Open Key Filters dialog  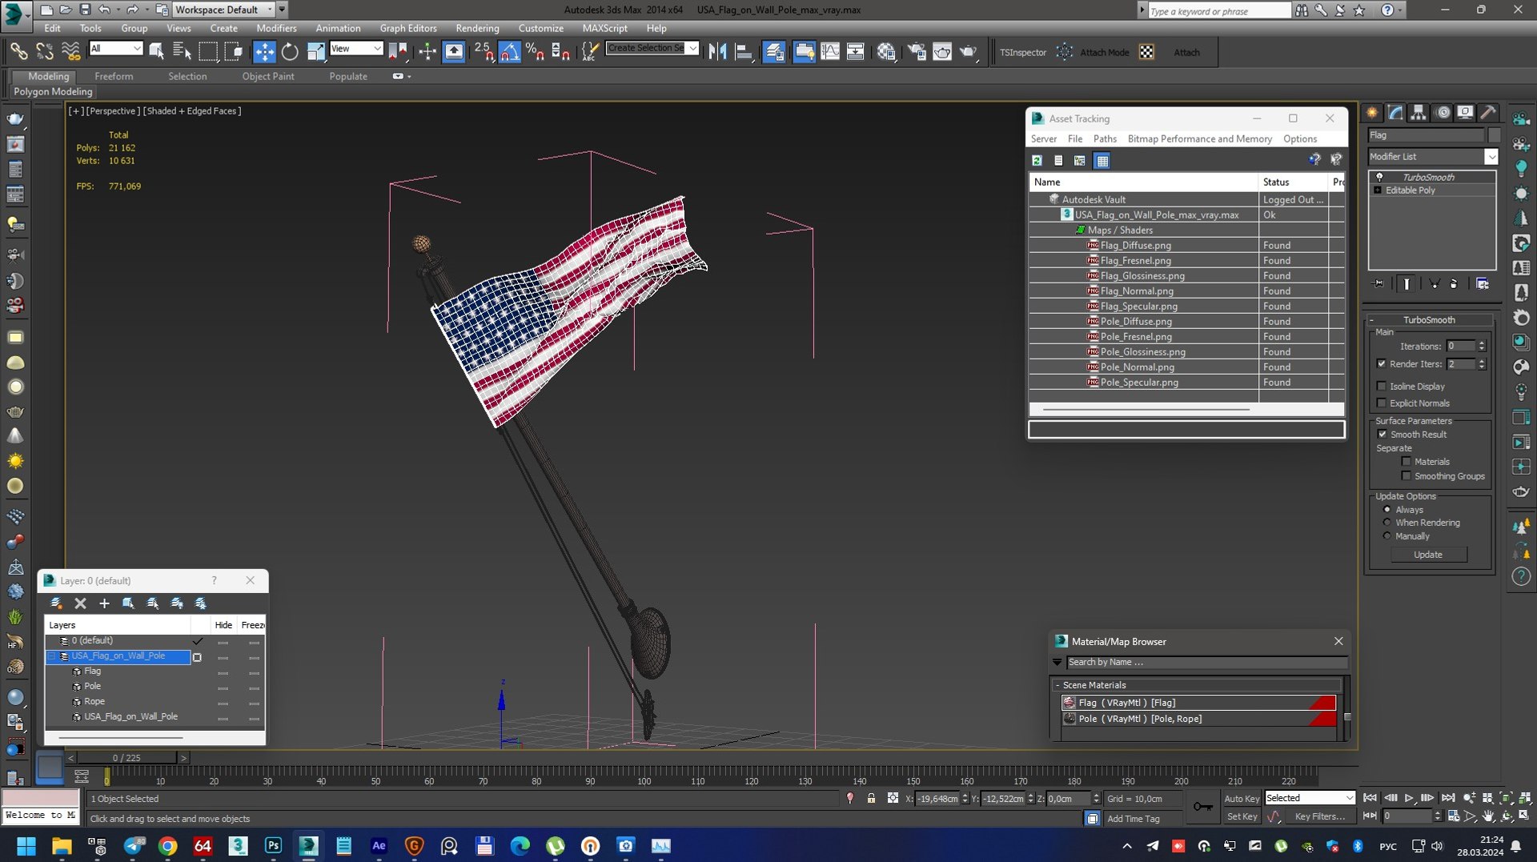pyautogui.click(x=1319, y=816)
